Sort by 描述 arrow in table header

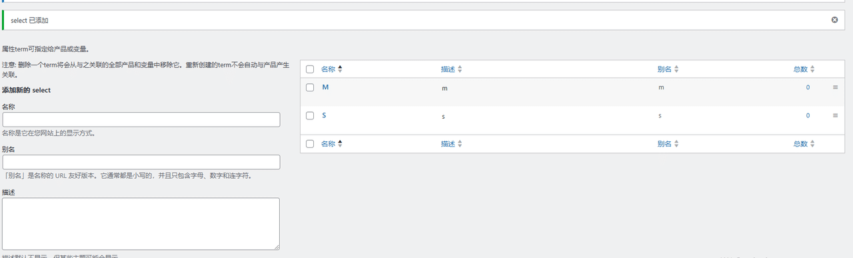(459, 69)
